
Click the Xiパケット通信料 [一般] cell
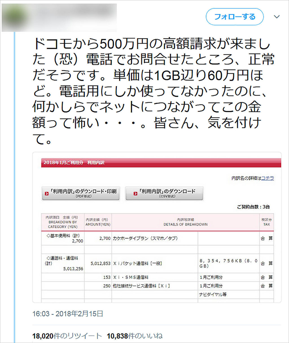tap(155, 263)
